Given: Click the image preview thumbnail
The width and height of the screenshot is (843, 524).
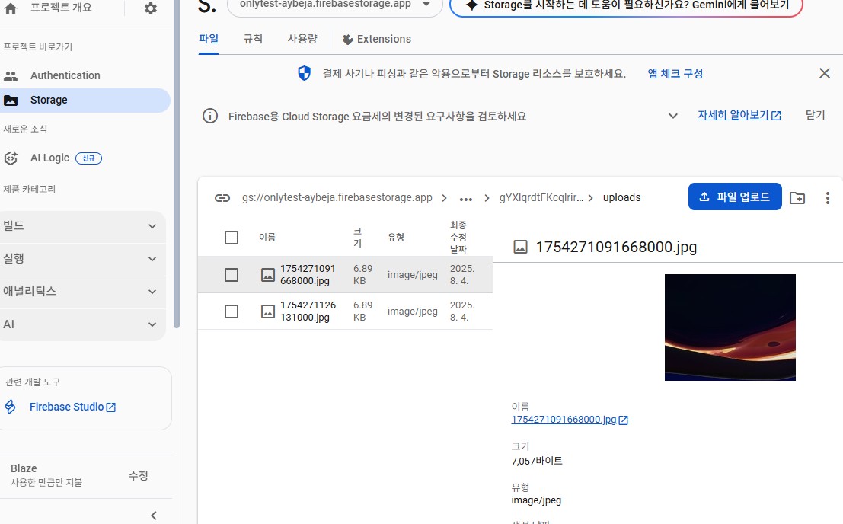Looking at the screenshot, I should pyautogui.click(x=730, y=327).
